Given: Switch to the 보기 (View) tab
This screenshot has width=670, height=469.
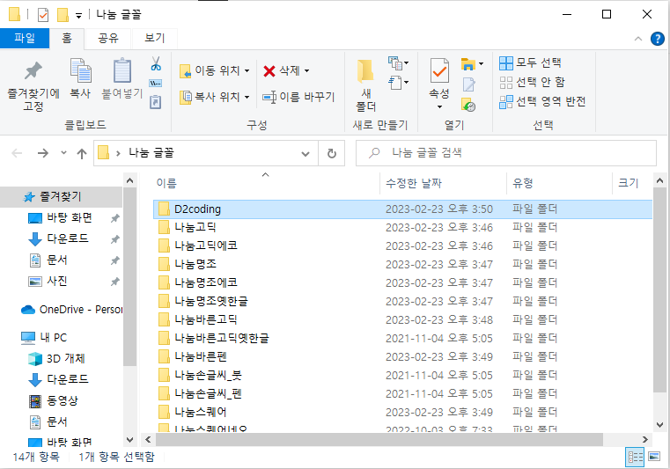Looking at the screenshot, I should 155,39.
